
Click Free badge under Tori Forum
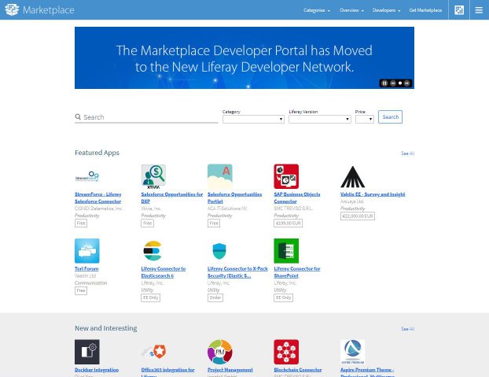(81, 290)
